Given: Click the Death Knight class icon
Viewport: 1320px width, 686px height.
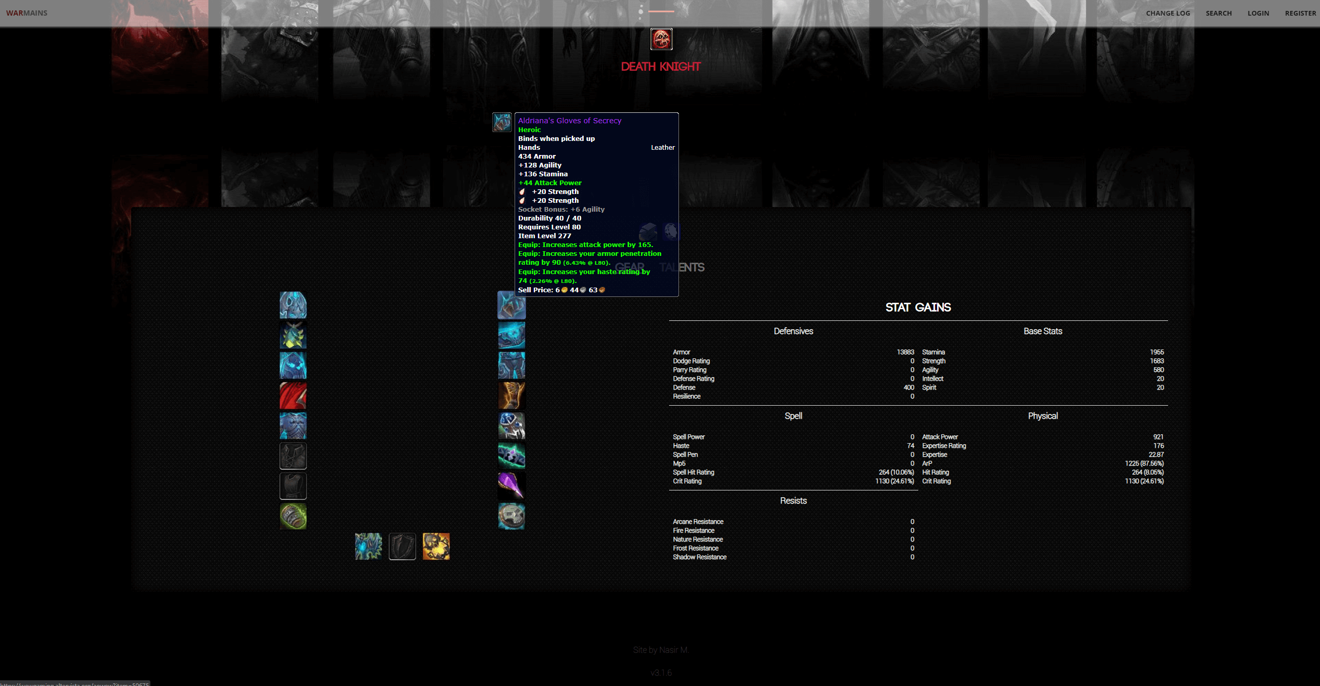Looking at the screenshot, I should (x=661, y=39).
